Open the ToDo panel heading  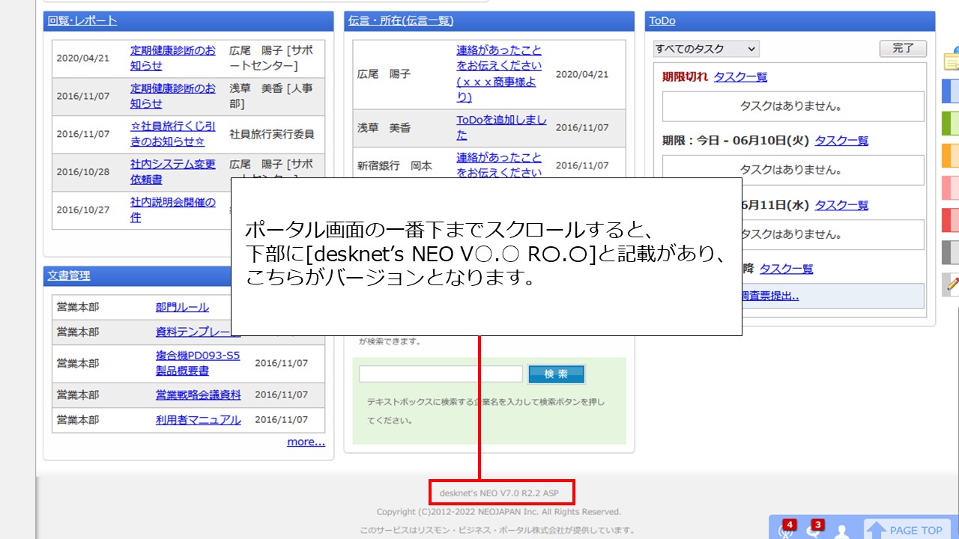662,21
